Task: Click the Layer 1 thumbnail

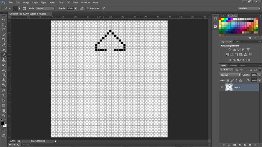Action: click(x=229, y=87)
